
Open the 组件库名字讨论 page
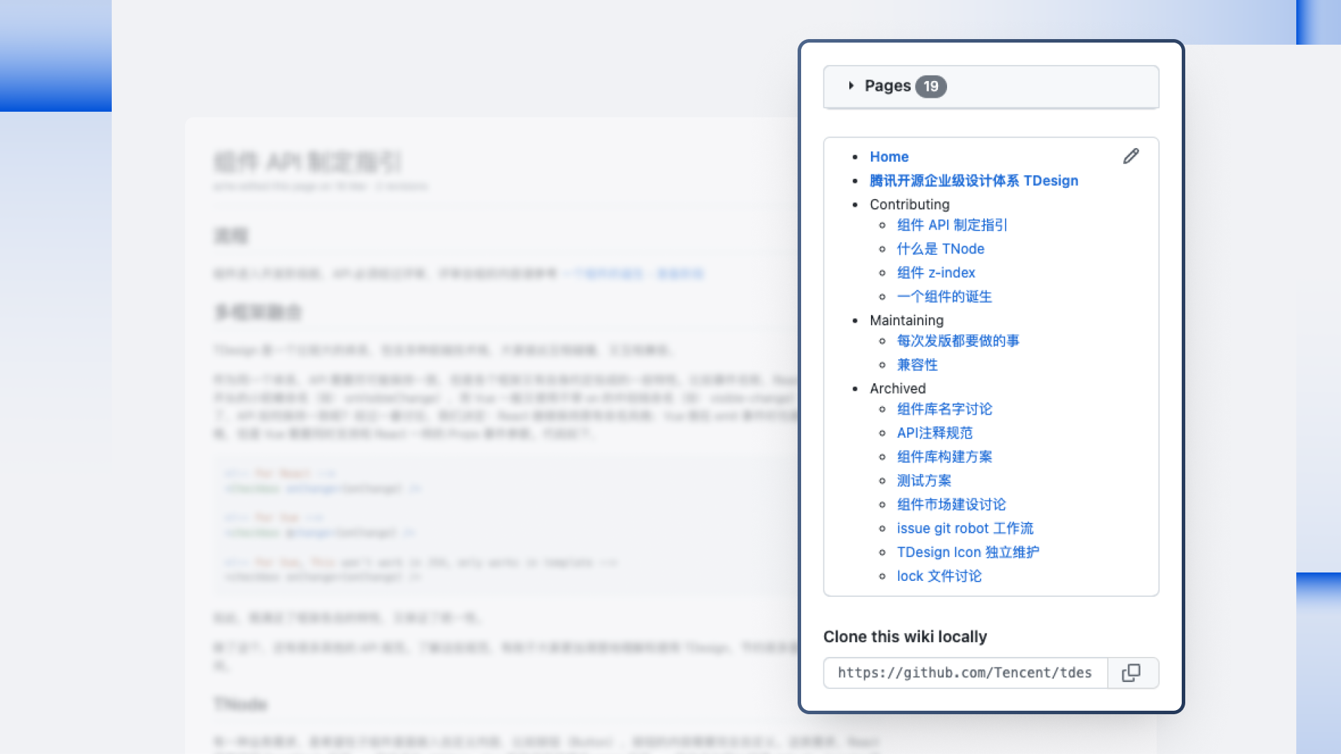coord(944,409)
